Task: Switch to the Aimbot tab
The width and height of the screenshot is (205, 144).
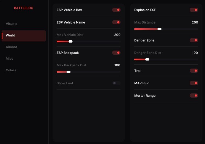Action: [11, 47]
